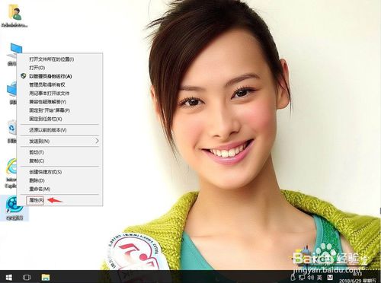Open the Administrator user folder desktop icon
This screenshot has height=283, width=381.
coord(14,16)
